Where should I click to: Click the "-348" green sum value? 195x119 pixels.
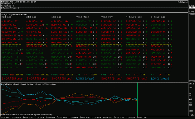point(104,75)
